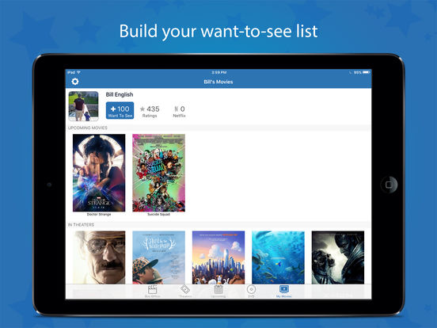Click the Doctor Strange title caption
437x328 pixels.
(99, 214)
